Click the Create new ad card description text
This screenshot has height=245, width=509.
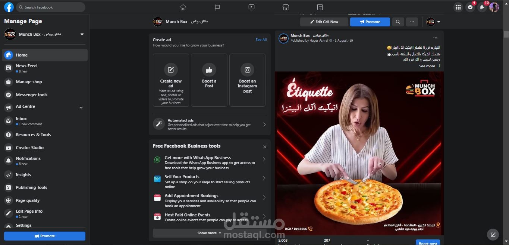(x=171, y=97)
